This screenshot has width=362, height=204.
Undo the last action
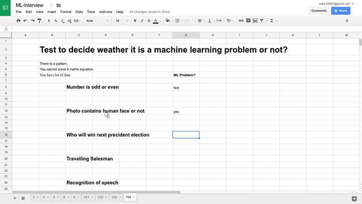click(x=25, y=21)
